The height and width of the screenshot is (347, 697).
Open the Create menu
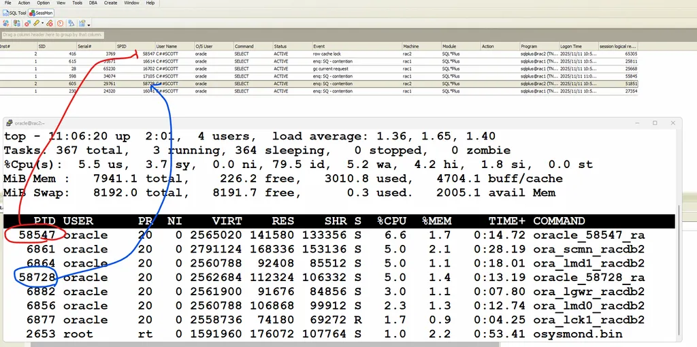point(111,3)
